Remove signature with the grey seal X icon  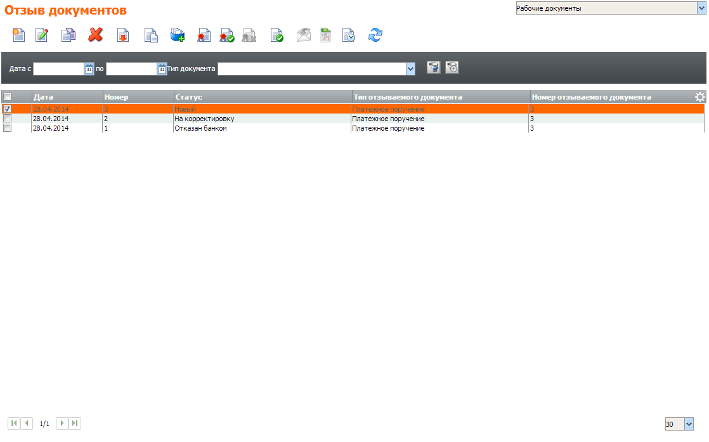[249, 35]
